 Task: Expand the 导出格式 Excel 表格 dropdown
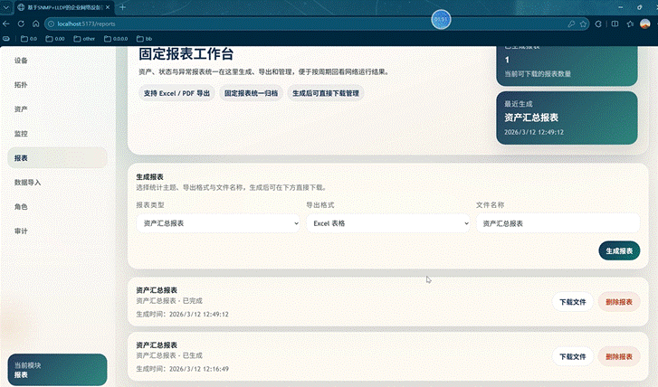coord(387,223)
